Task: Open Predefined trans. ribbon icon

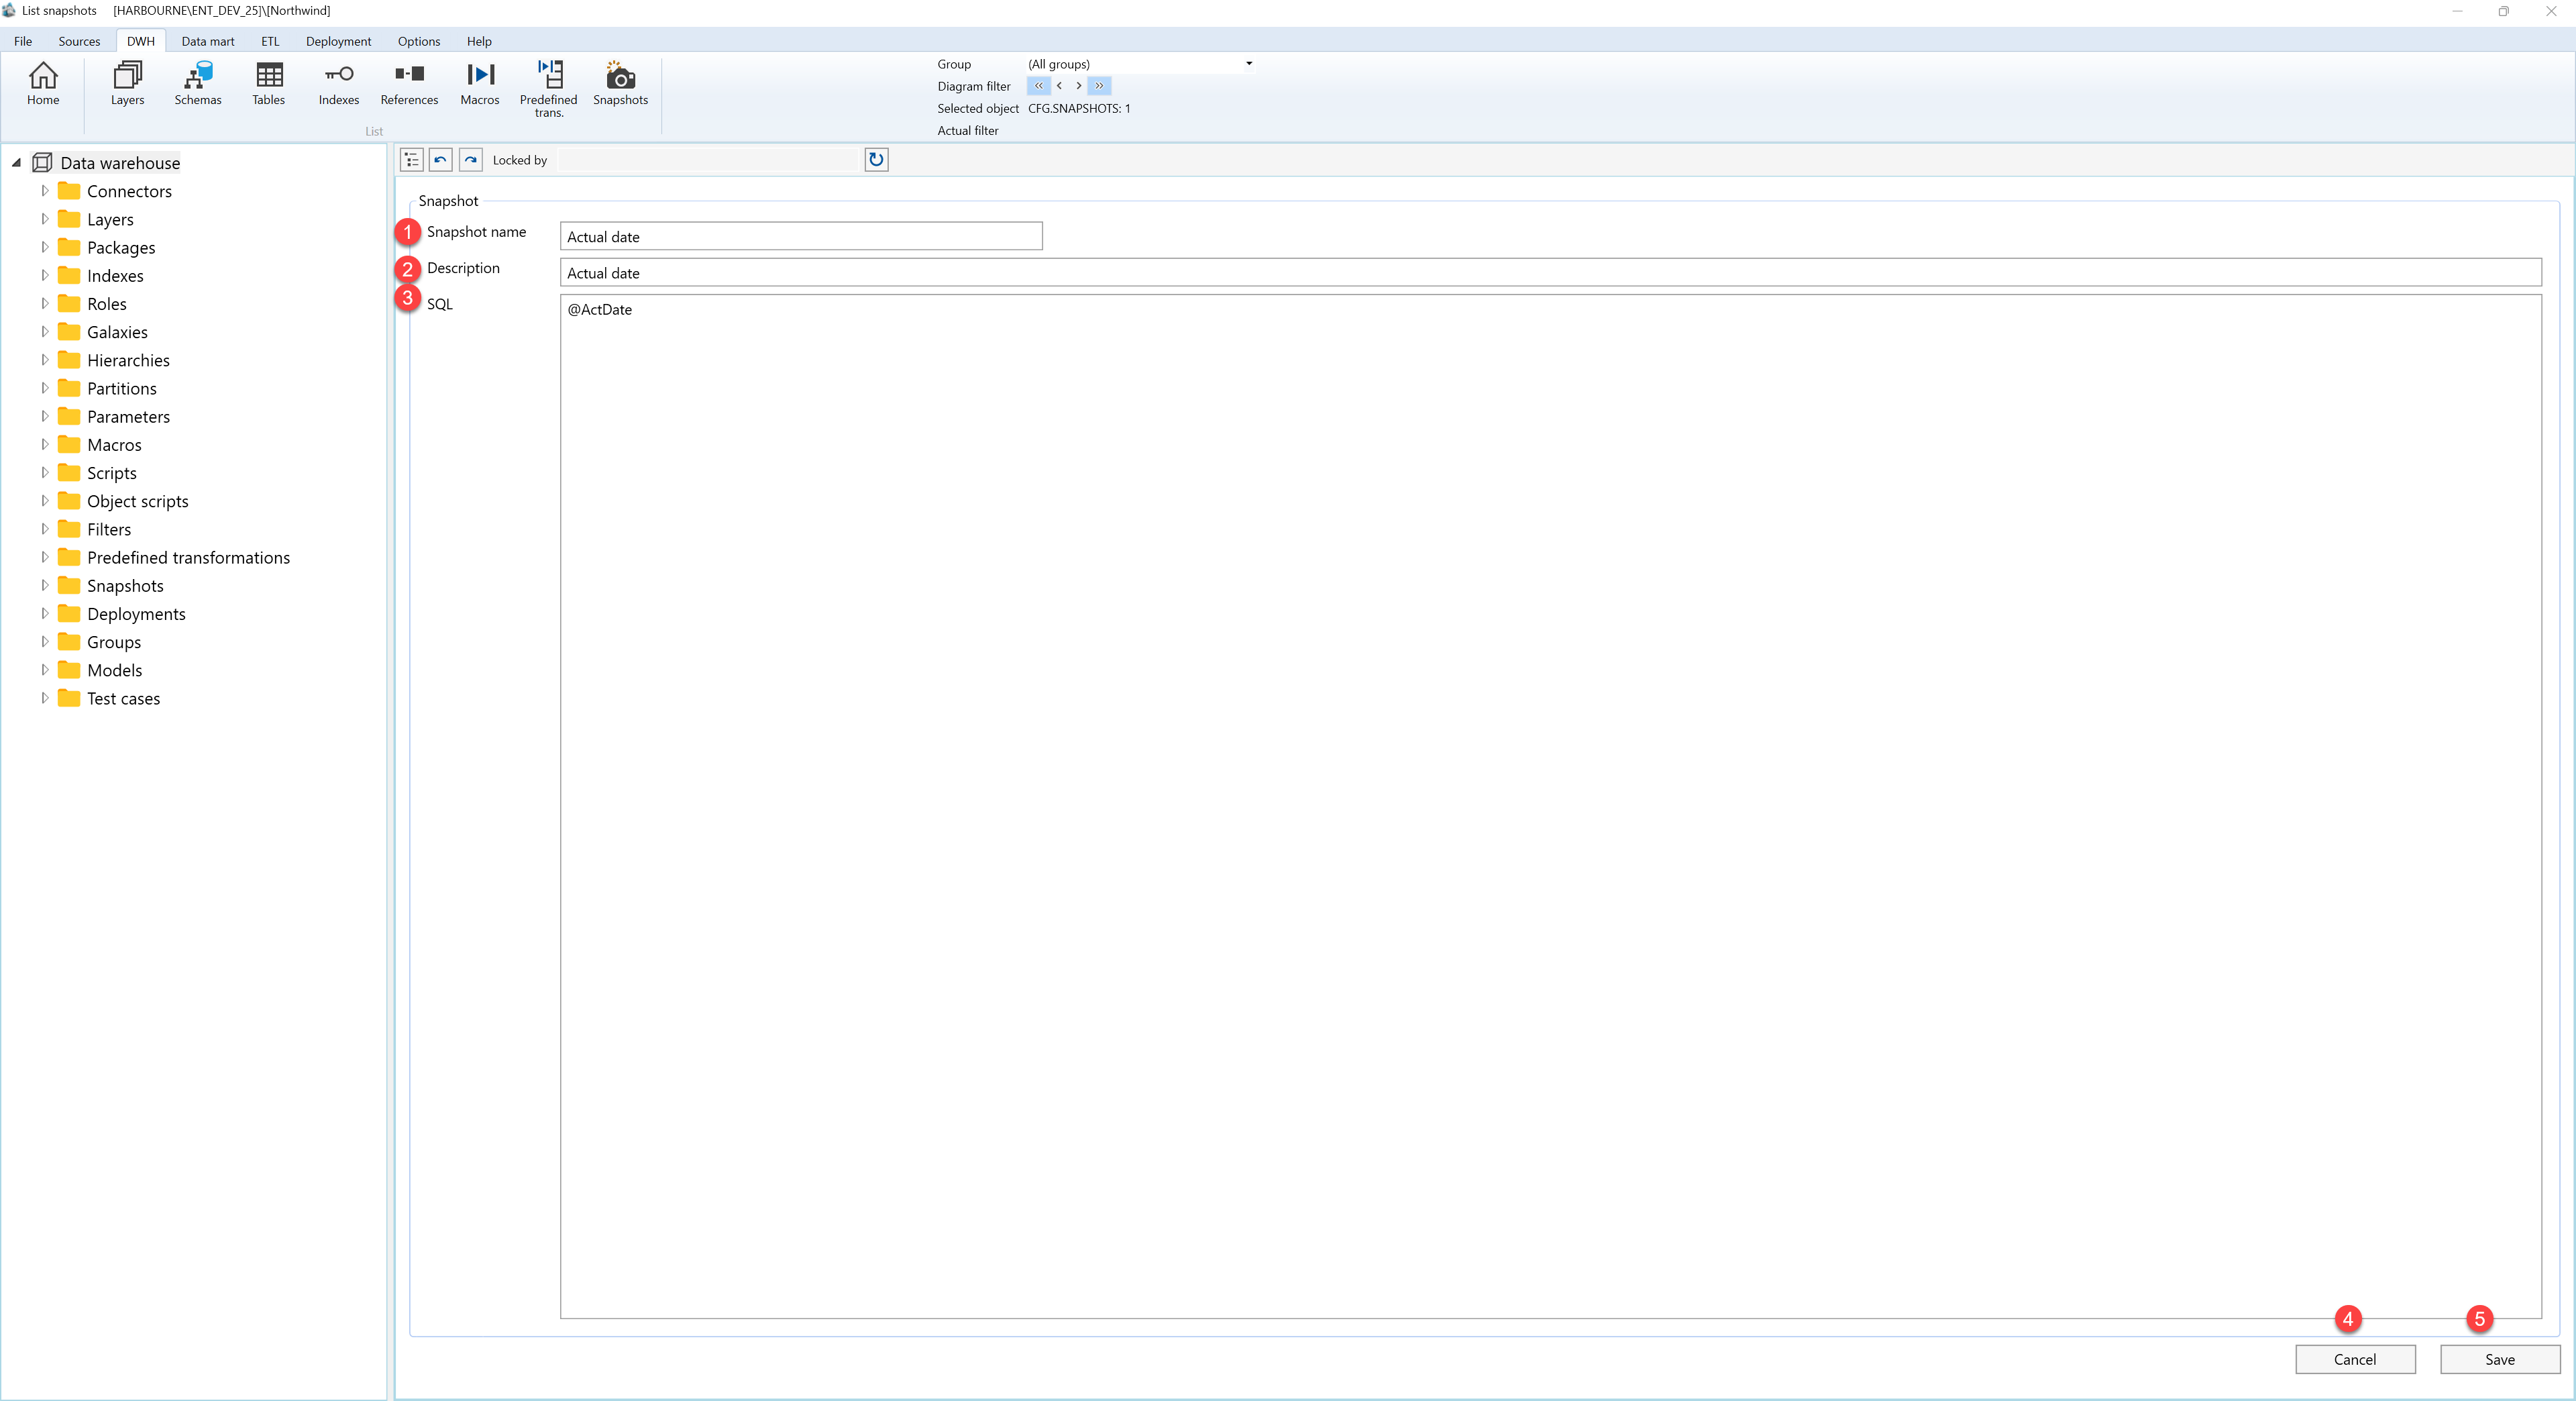Action: click(x=549, y=89)
